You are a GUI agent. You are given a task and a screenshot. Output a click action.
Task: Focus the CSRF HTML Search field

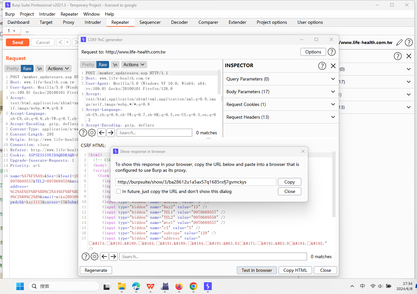pyautogui.click(x=213, y=257)
